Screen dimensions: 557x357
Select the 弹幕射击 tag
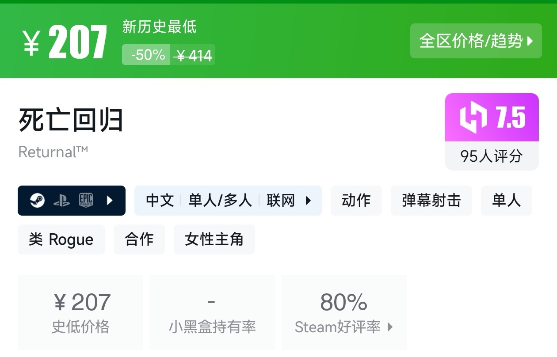tap(431, 201)
